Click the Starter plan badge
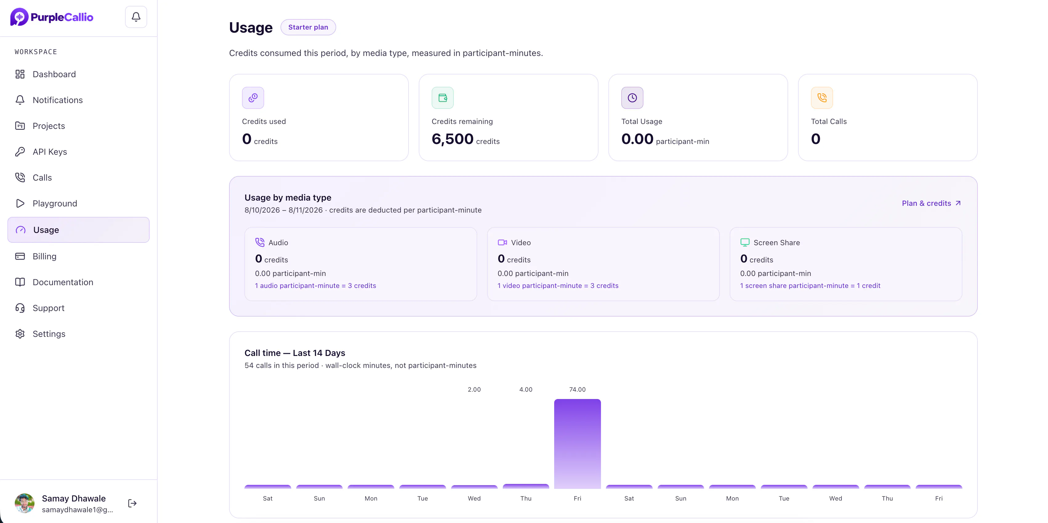Image resolution: width=1048 pixels, height=523 pixels. [308, 27]
